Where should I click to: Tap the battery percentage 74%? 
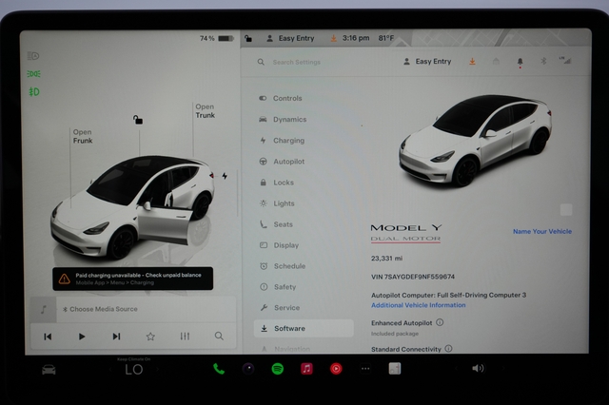click(x=206, y=38)
